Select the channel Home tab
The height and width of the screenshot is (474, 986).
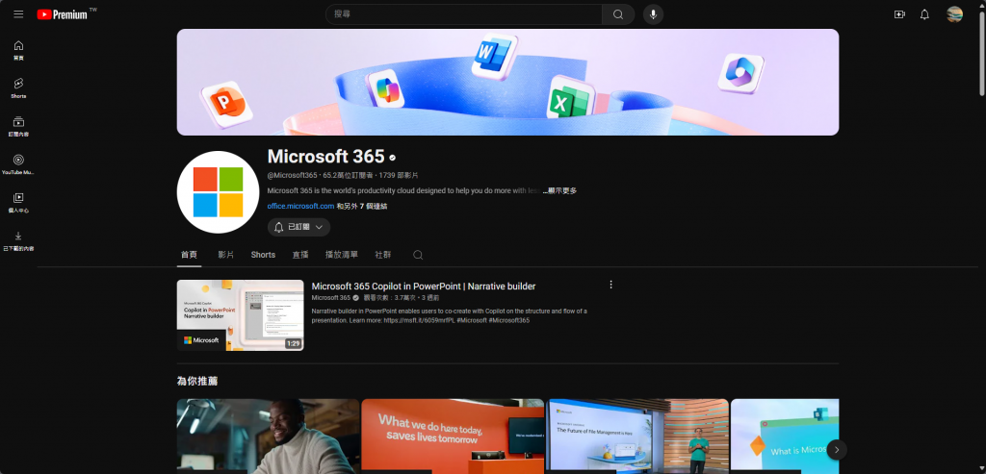[x=189, y=255]
